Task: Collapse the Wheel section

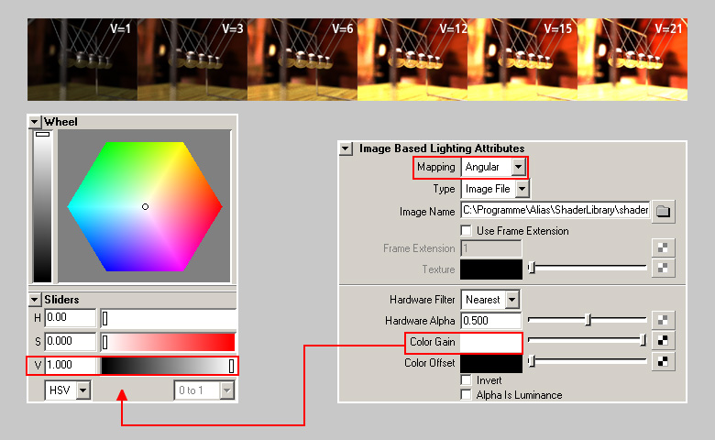Action: 35,122
